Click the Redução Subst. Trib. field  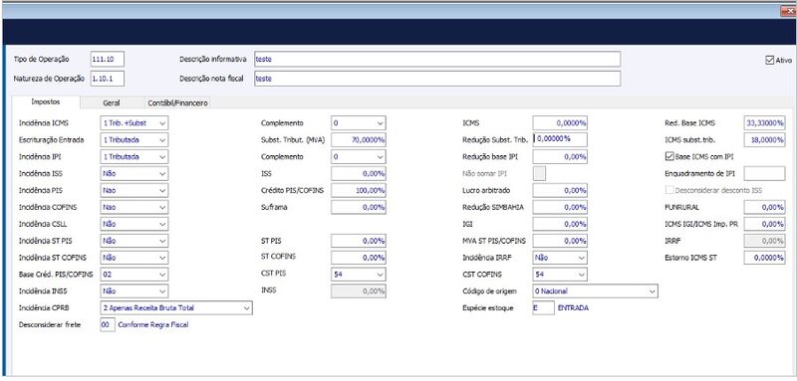pos(560,139)
